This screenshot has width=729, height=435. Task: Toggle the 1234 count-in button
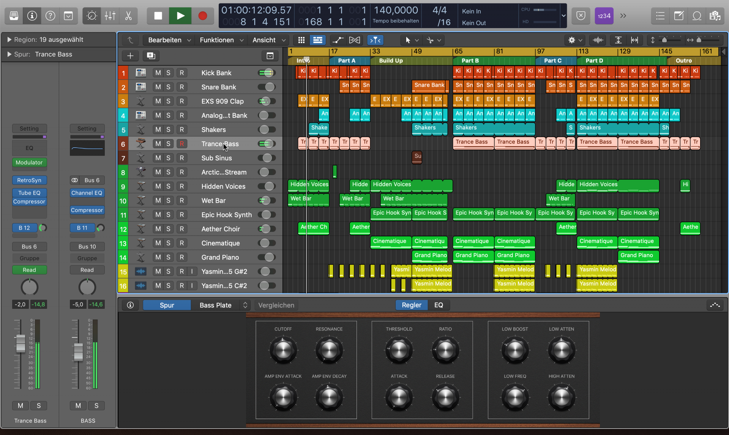click(604, 16)
